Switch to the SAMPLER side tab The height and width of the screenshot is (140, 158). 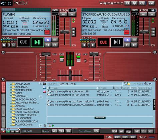4,99
